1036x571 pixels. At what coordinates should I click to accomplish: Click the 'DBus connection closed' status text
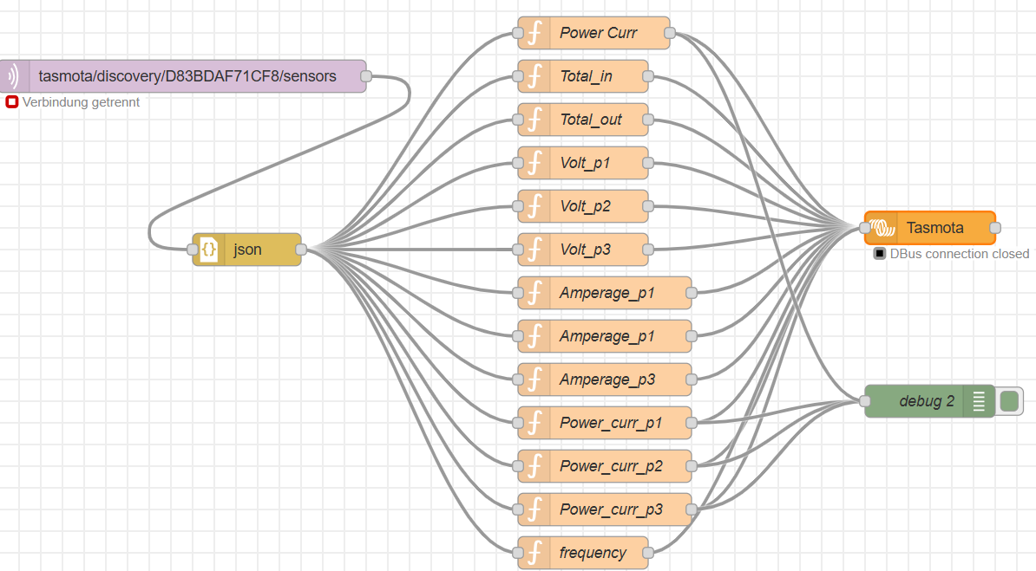pos(960,254)
